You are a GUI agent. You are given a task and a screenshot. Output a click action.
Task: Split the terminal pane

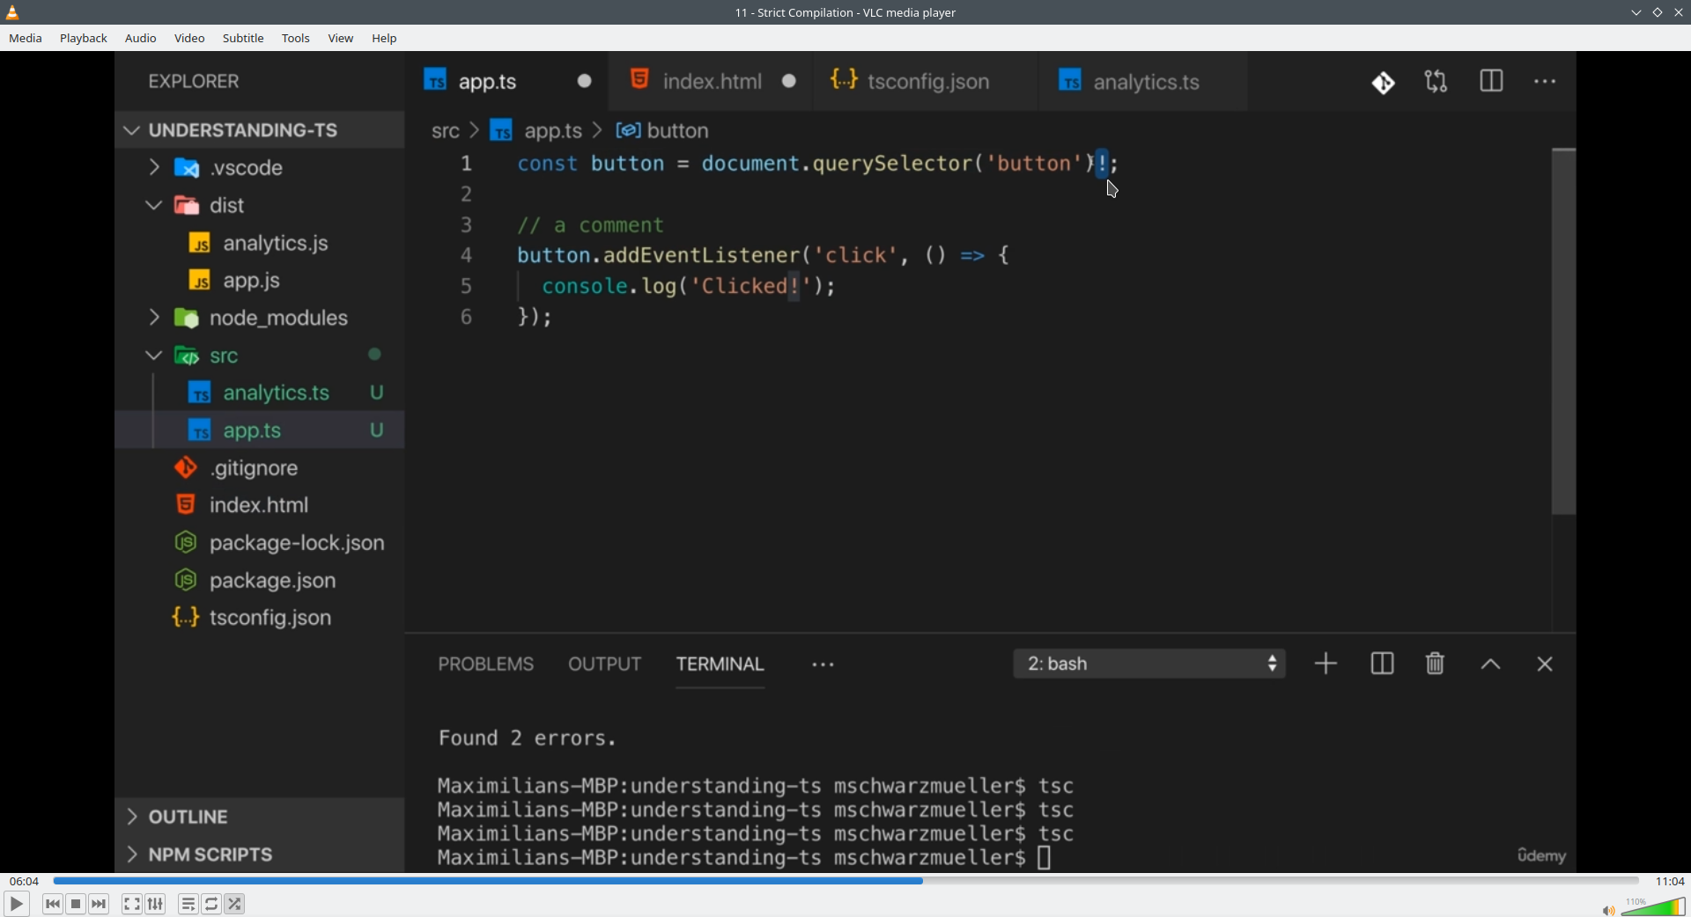pos(1383,664)
